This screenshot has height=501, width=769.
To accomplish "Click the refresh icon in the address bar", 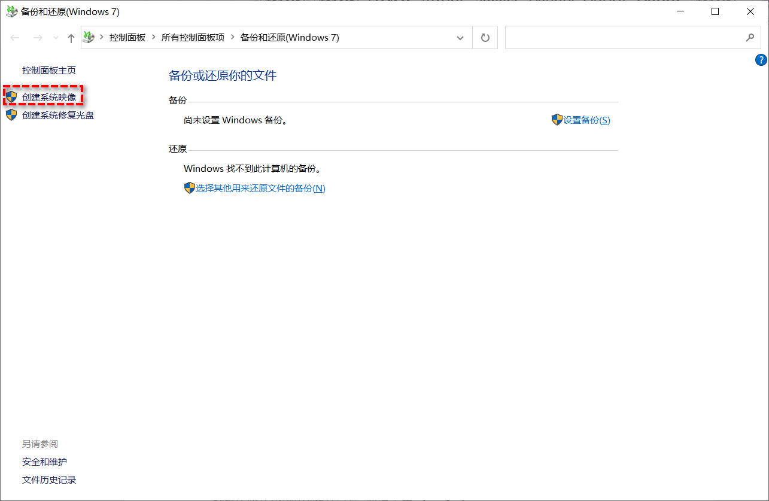I will coord(485,37).
